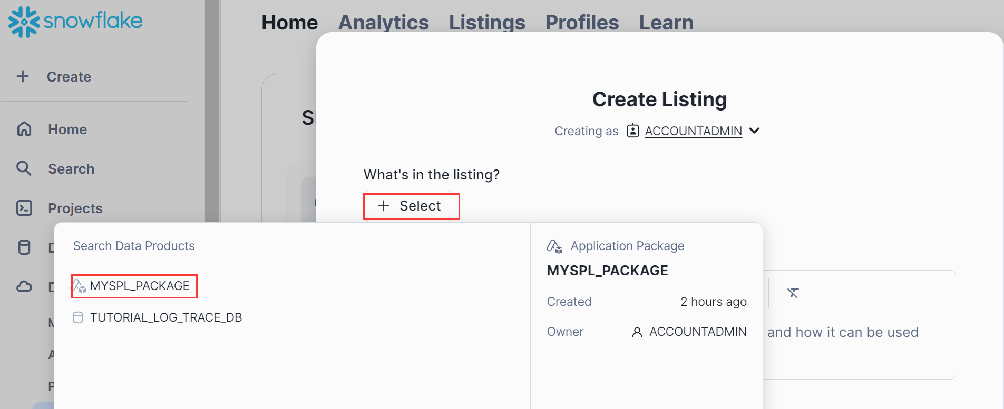Click the crossed-out pin icon on the card
Image resolution: width=1004 pixels, height=409 pixels.
point(793,293)
